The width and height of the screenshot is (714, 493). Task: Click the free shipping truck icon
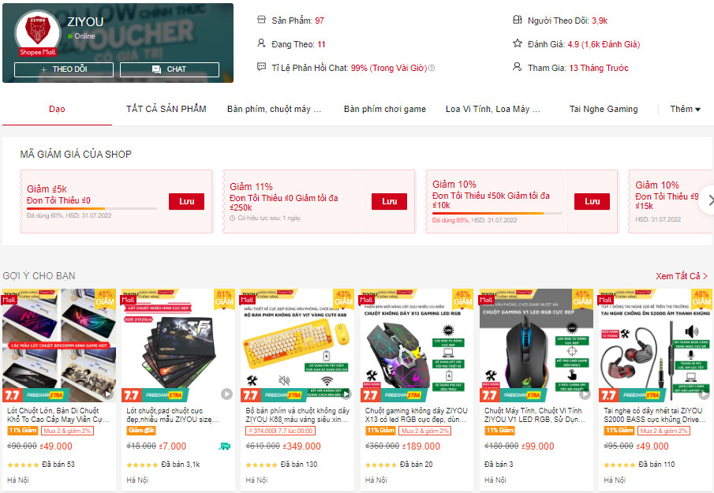tap(225, 446)
